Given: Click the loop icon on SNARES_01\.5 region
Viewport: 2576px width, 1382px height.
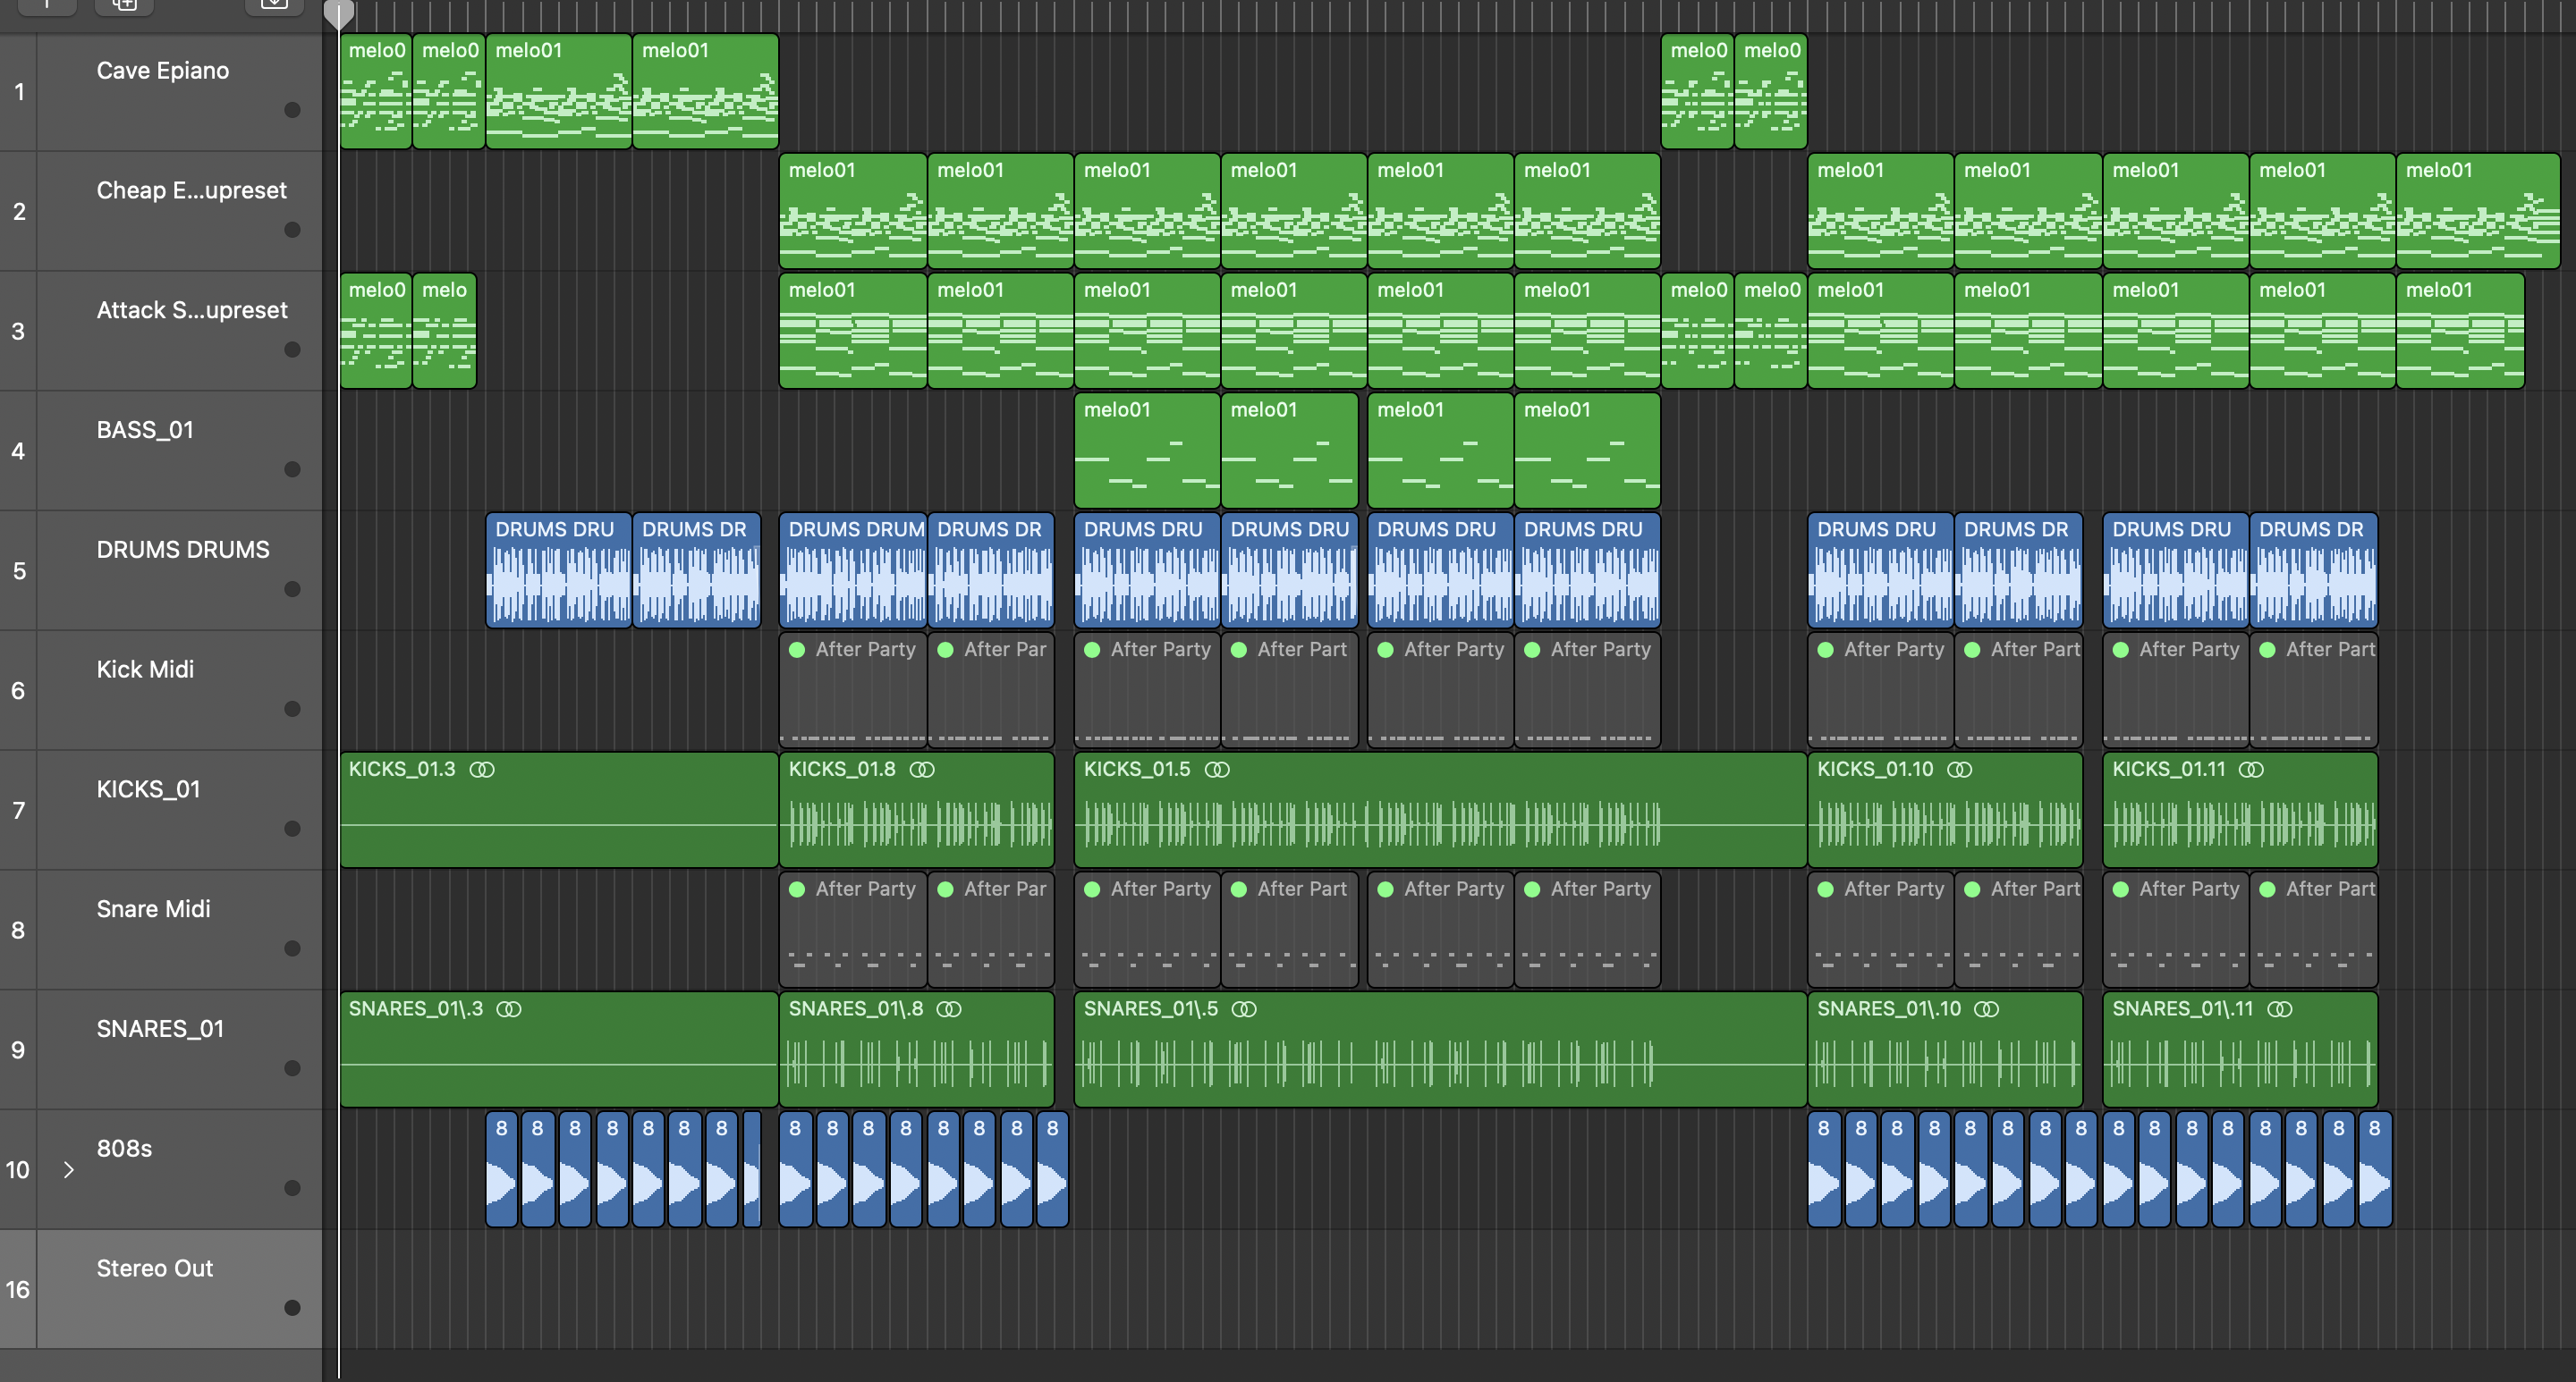Looking at the screenshot, I should click(x=1244, y=1009).
